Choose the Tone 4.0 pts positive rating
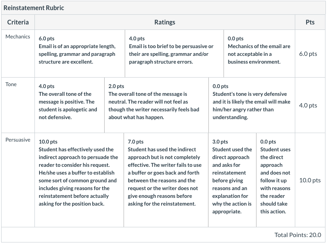Screen dimensions: 327x244 coord(69,105)
